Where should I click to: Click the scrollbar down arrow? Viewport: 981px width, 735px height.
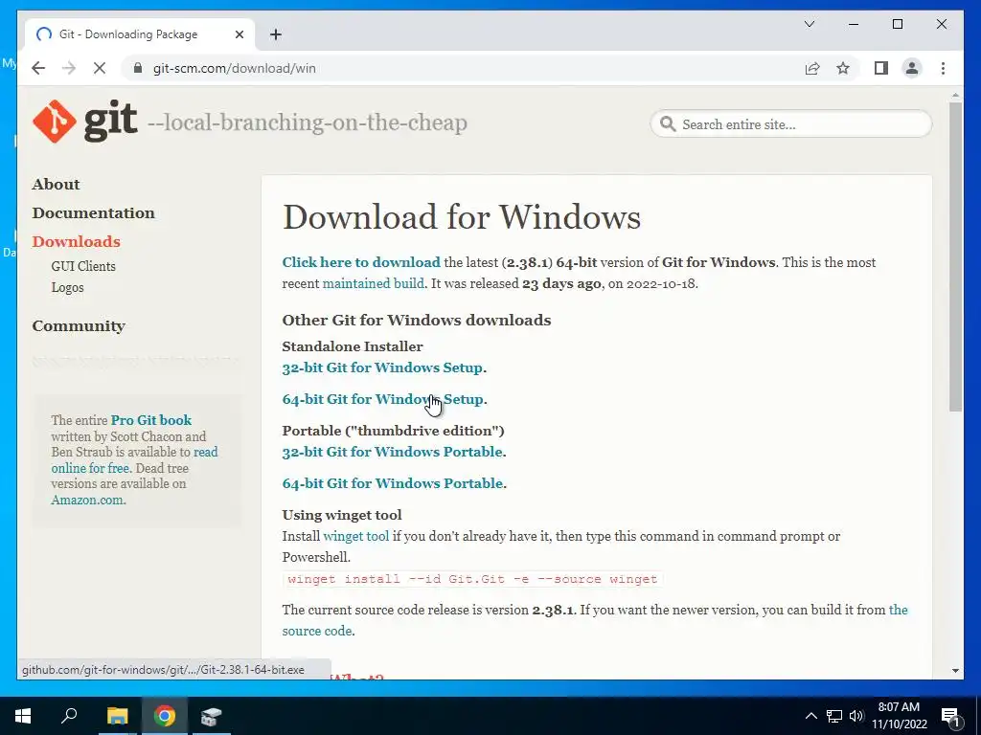click(x=955, y=671)
